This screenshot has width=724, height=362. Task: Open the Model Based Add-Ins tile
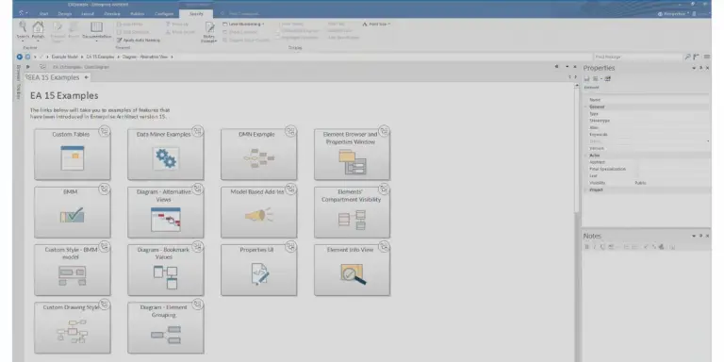click(258, 212)
